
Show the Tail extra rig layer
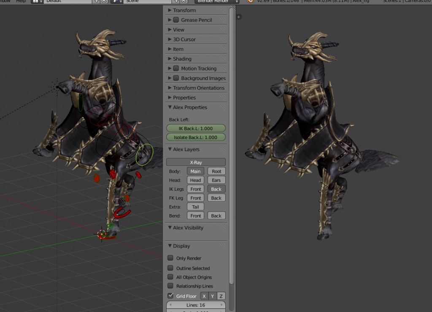195,207
